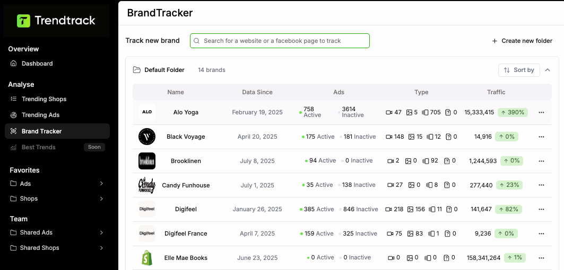
Task: Open more options for Black Voyage
Action: click(x=541, y=137)
